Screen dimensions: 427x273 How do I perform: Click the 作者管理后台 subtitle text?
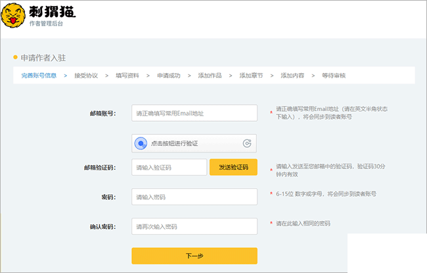[x=46, y=24]
